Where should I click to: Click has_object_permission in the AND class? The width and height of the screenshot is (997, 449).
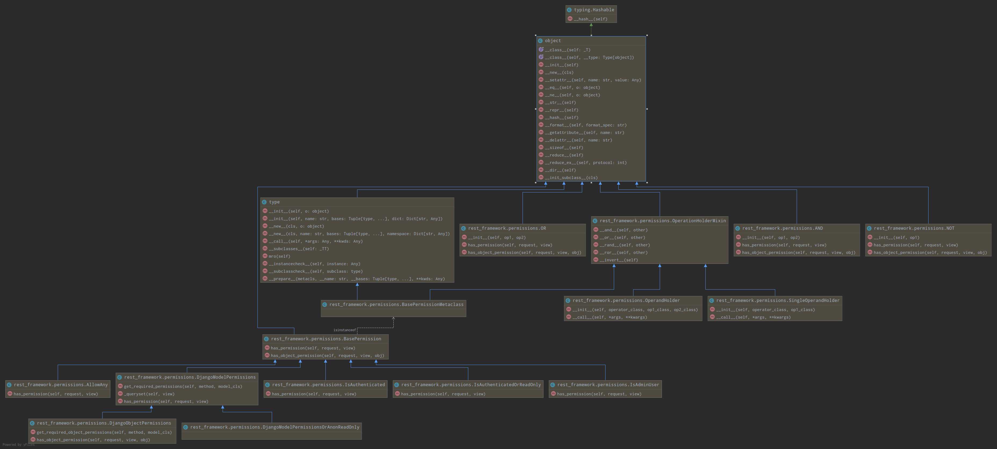pyautogui.click(x=799, y=253)
